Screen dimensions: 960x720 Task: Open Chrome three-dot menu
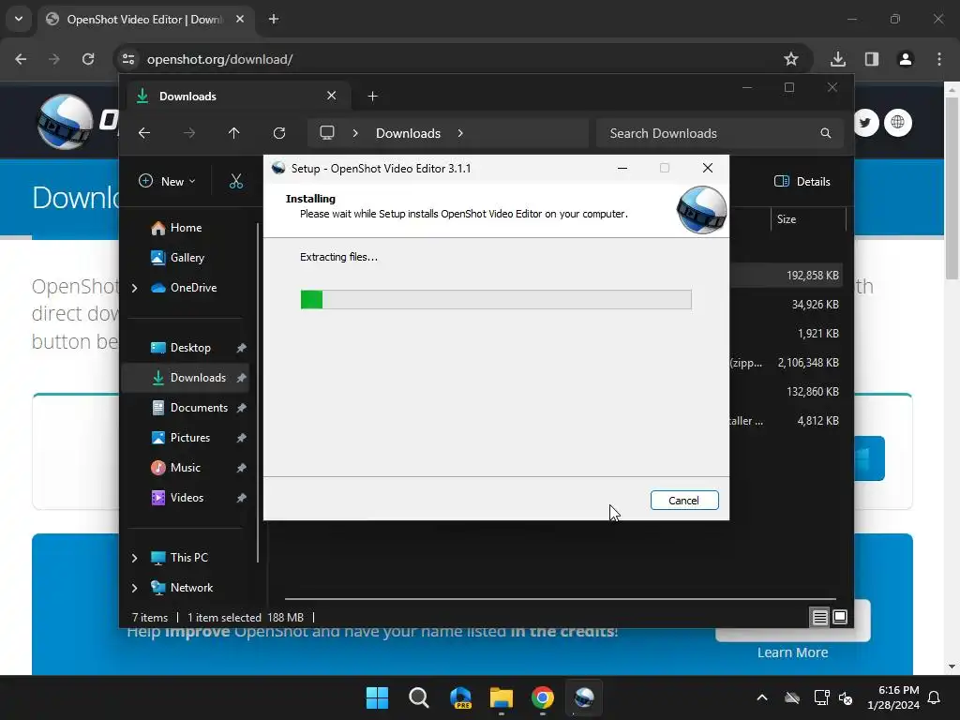939,59
